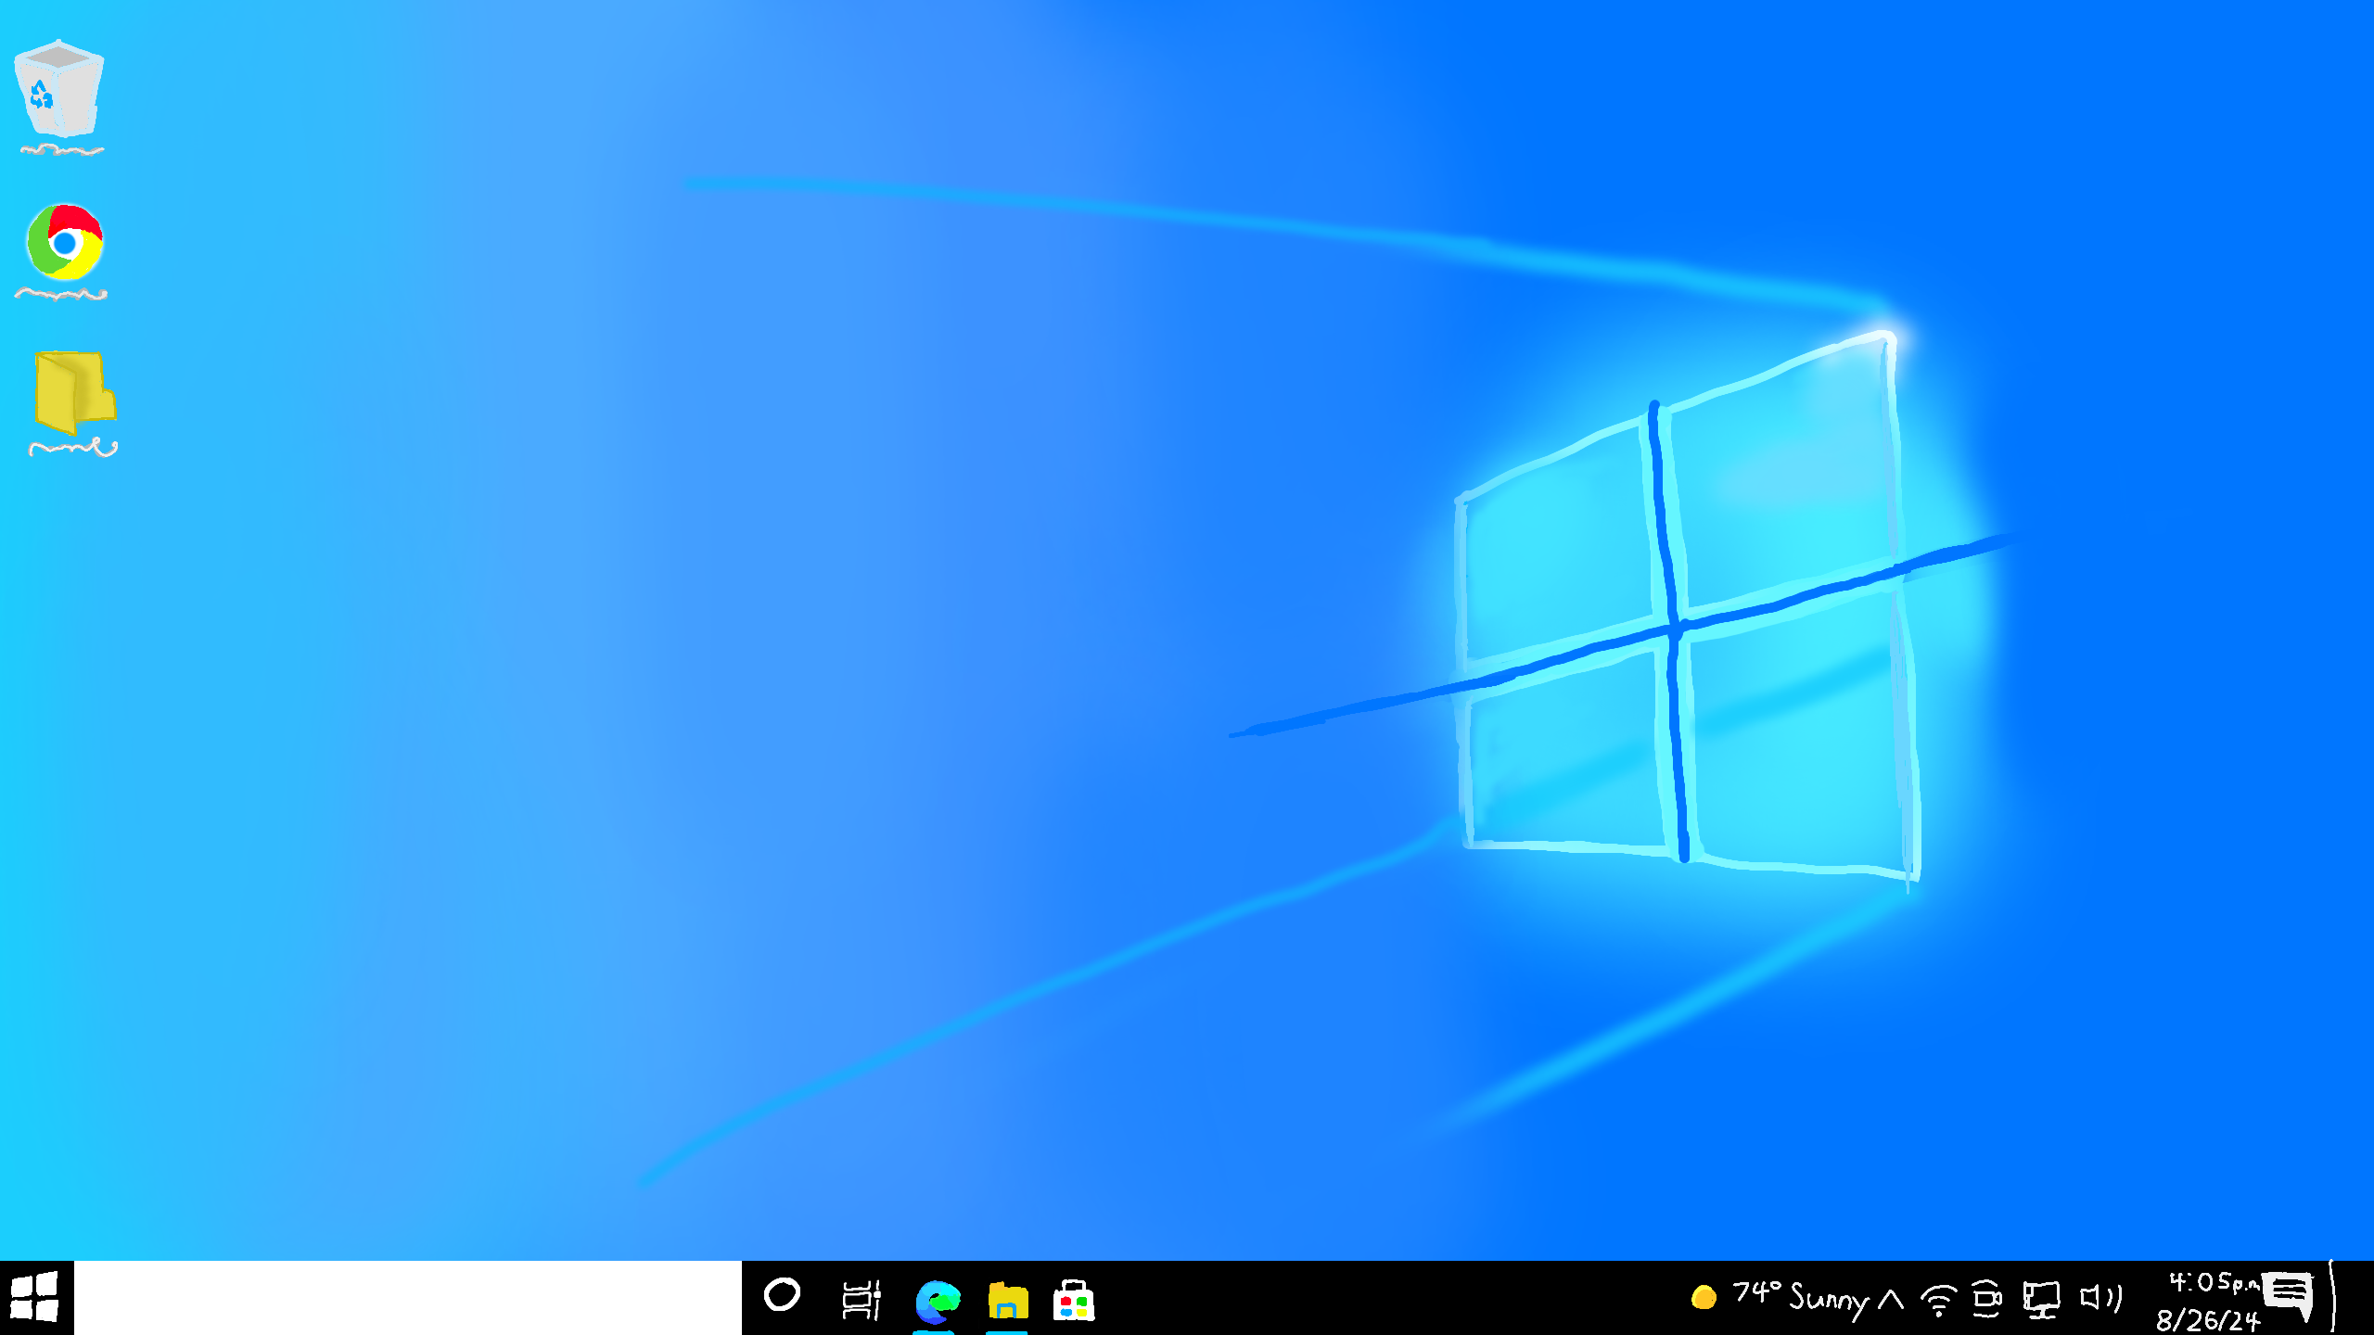Expand hidden system tray icons
The height and width of the screenshot is (1335, 2374).
click(x=1891, y=1299)
